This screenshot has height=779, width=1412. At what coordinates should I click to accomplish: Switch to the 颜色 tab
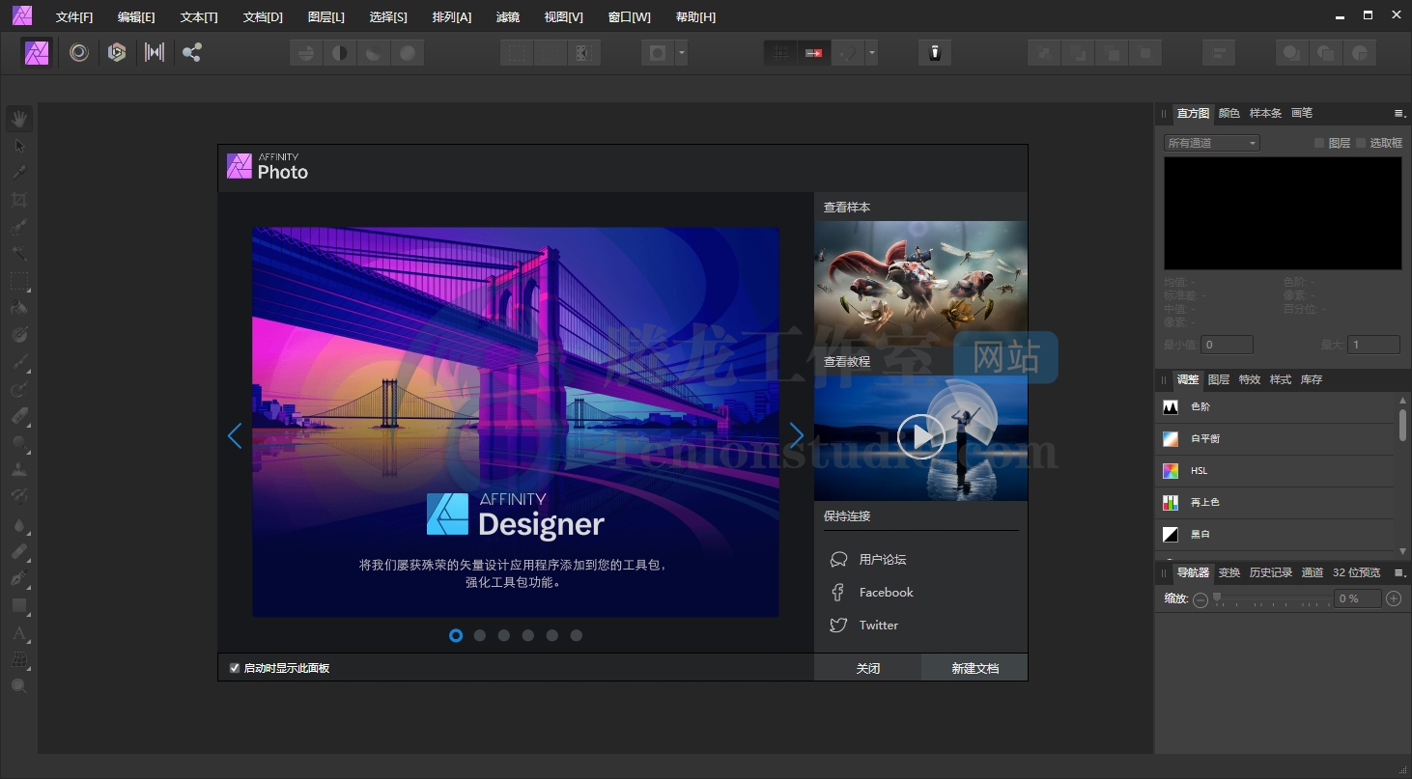[x=1229, y=113]
